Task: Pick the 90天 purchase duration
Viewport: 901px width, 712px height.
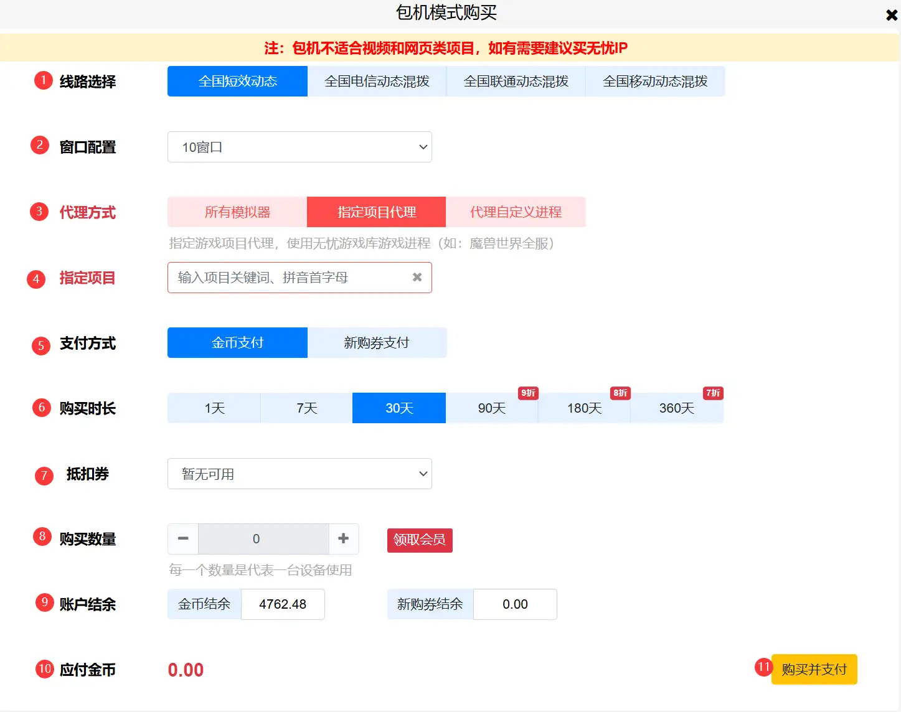Action: point(491,408)
